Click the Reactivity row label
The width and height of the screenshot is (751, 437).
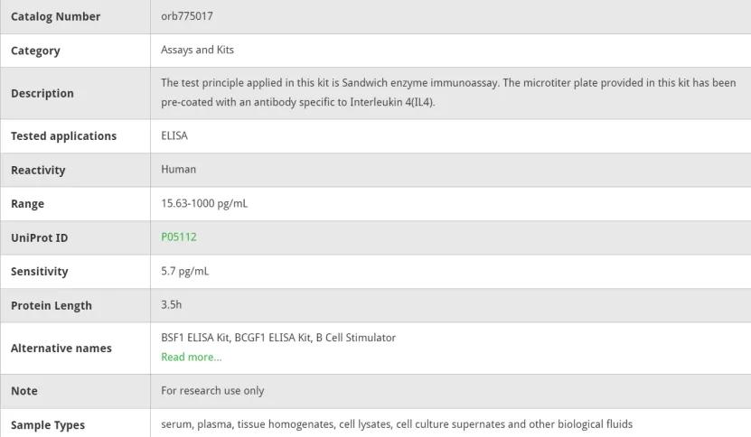click(38, 170)
